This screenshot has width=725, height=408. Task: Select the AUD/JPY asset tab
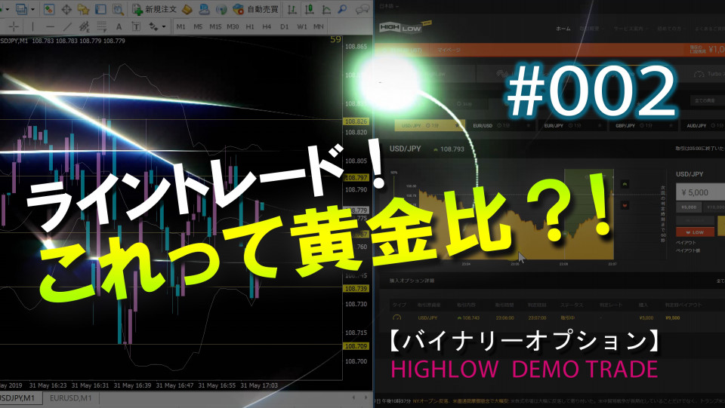pos(703,125)
